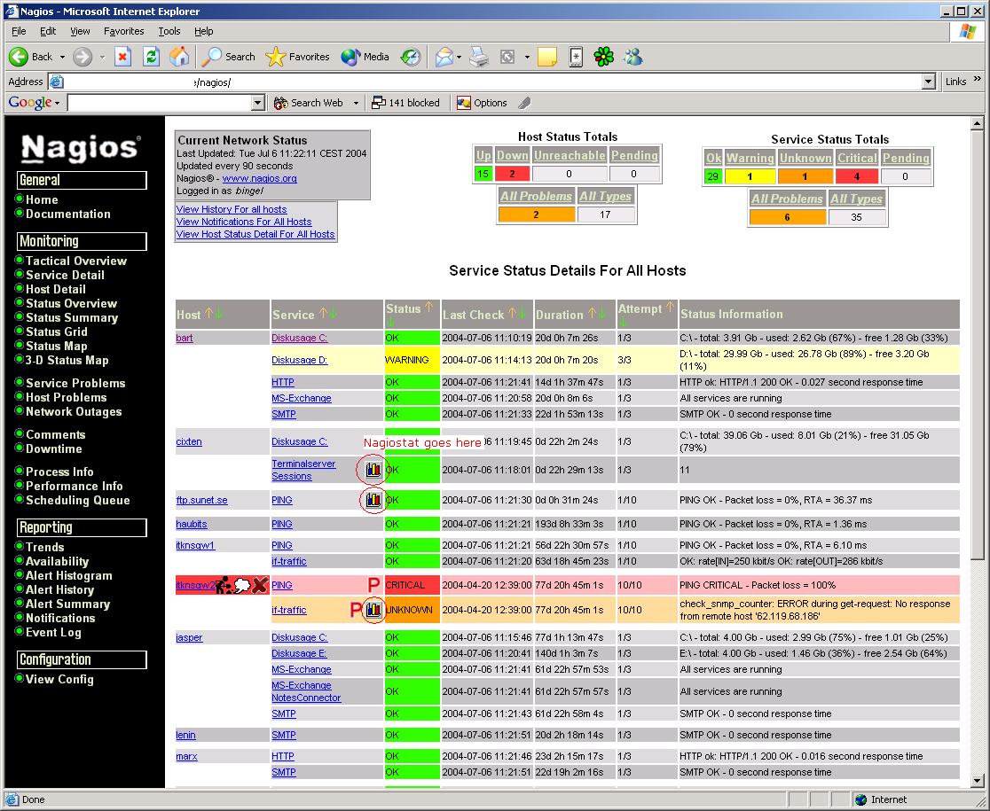Open the Tools menu
Image resolution: width=990 pixels, height=811 pixels.
(169, 31)
